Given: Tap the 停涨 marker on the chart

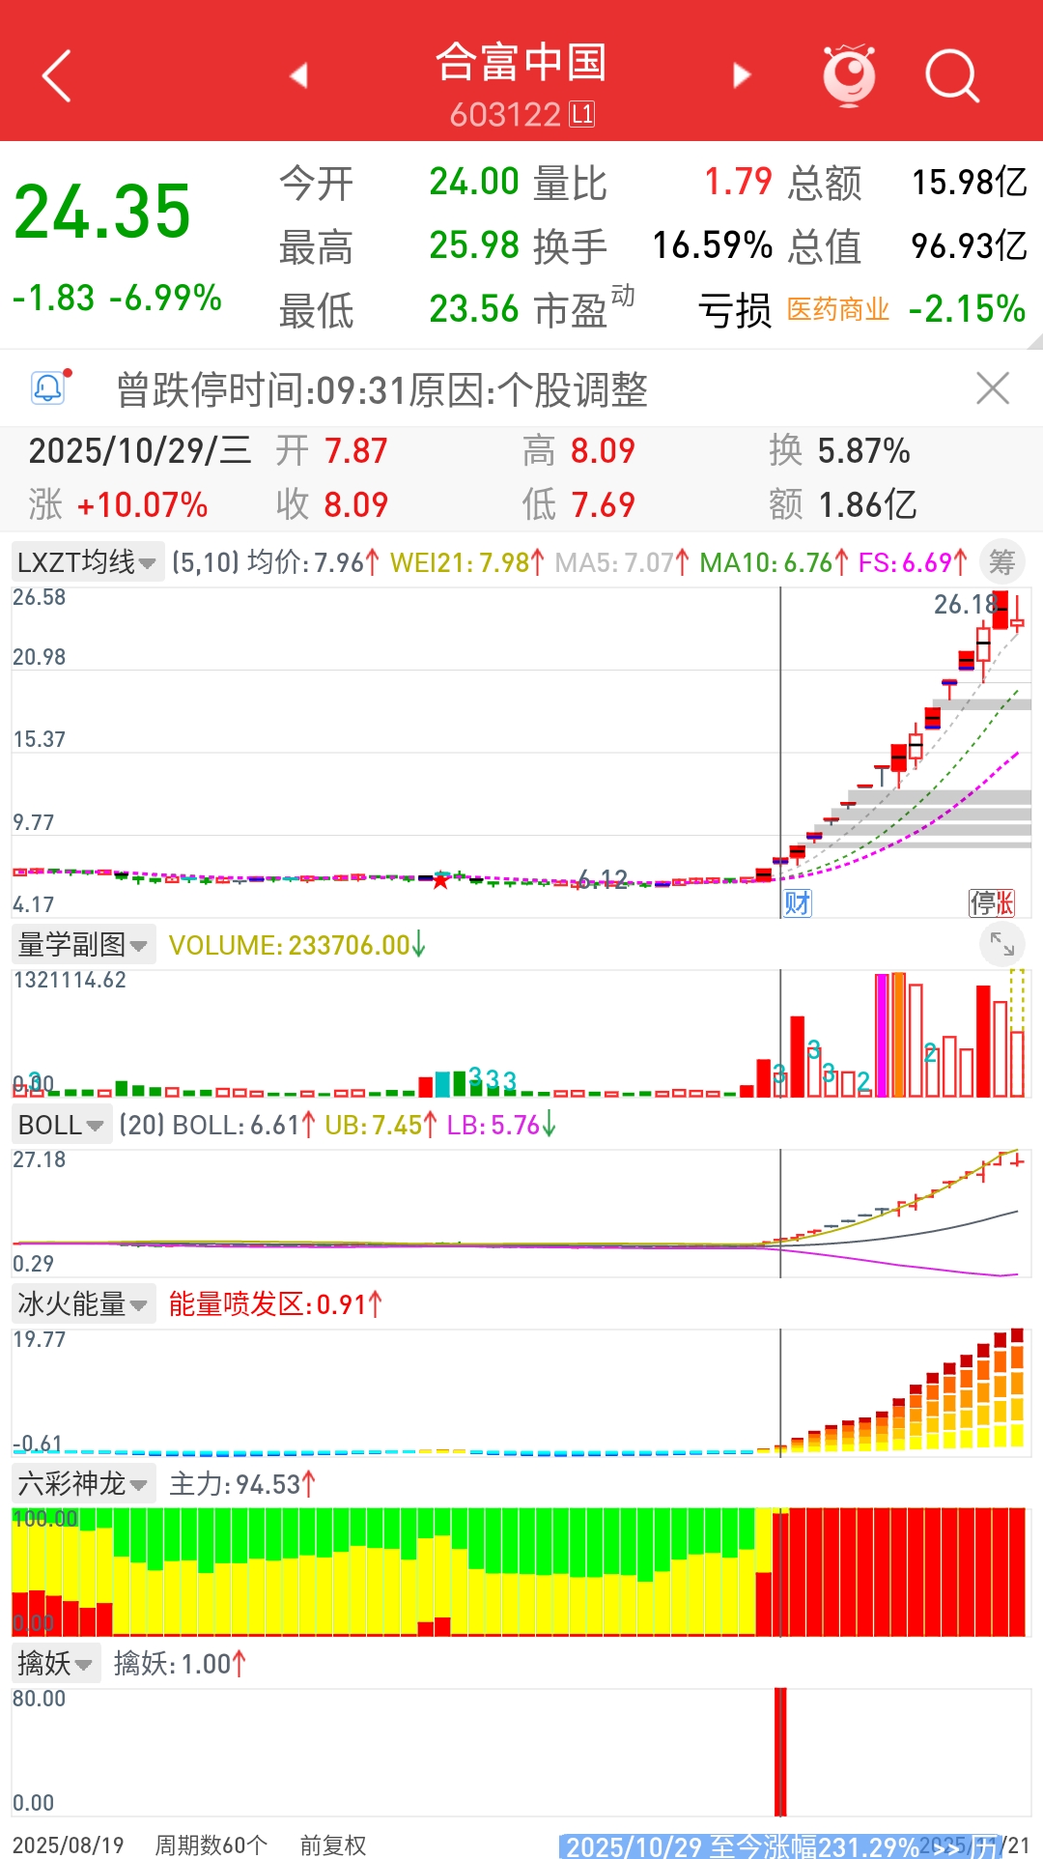Looking at the screenshot, I should (992, 902).
